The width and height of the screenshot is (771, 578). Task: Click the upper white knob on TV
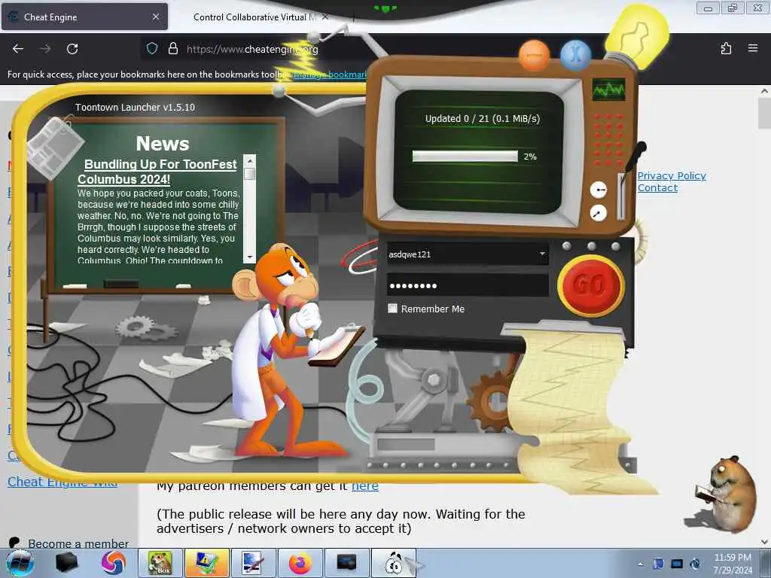click(x=598, y=190)
